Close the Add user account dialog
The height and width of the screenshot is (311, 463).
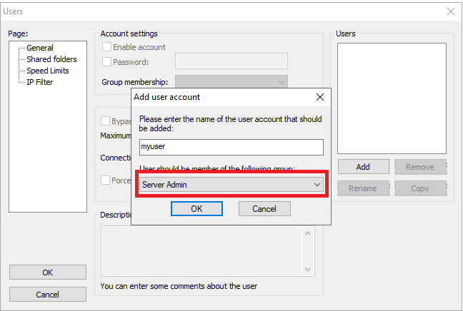point(319,97)
